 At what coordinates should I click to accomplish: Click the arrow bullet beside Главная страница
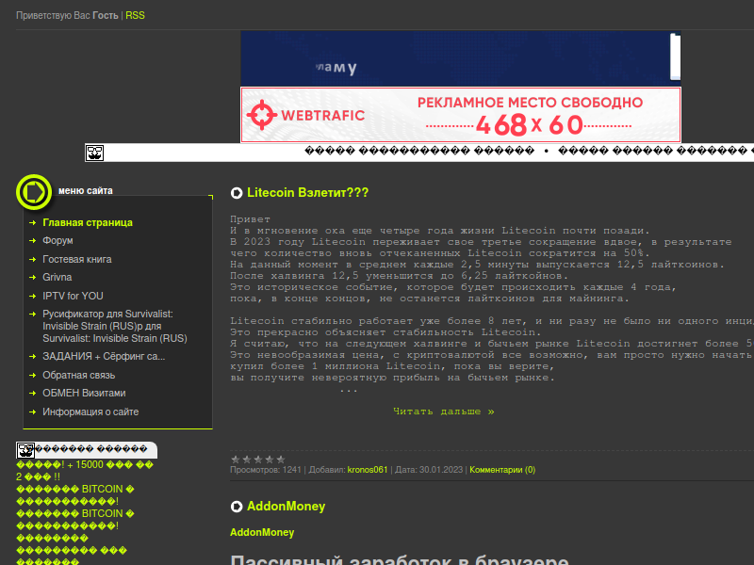[33, 223]
